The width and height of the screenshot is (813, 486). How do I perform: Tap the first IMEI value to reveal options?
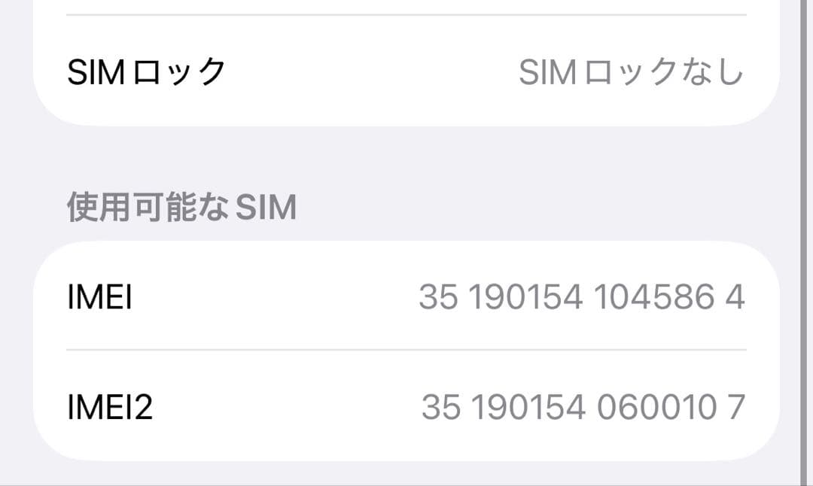(583, 298)
